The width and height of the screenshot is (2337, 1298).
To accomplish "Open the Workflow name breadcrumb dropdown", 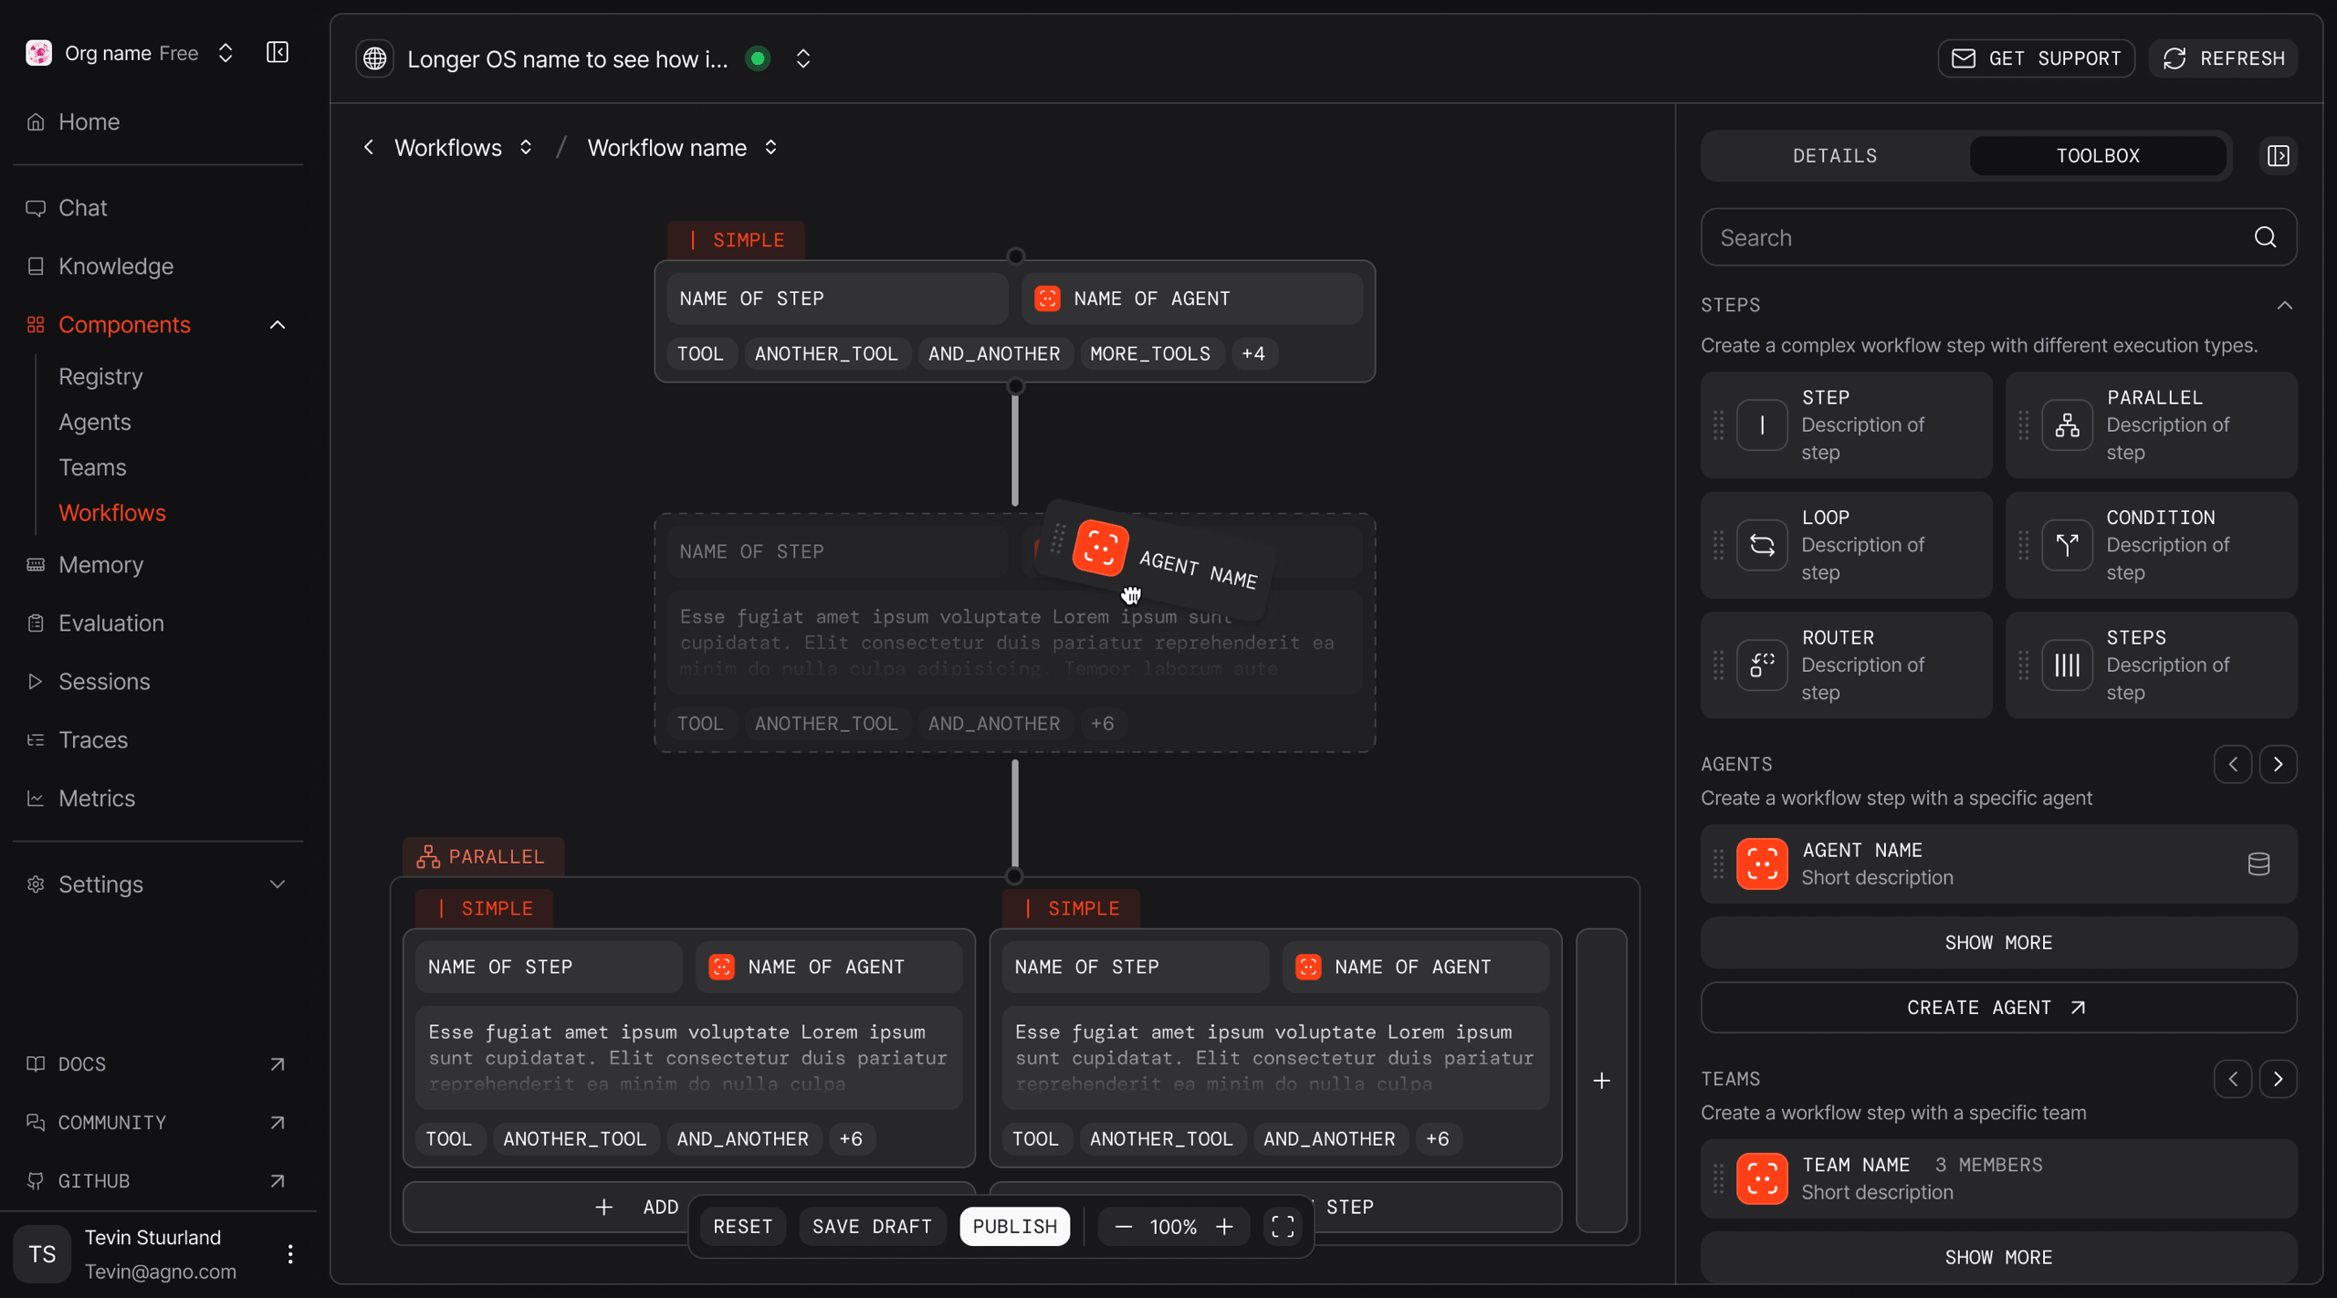I will pyautogui.click(x=770, y=147).
